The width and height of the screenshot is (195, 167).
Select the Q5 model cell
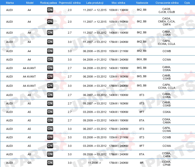pyautogui.click(x=29, y=163)
